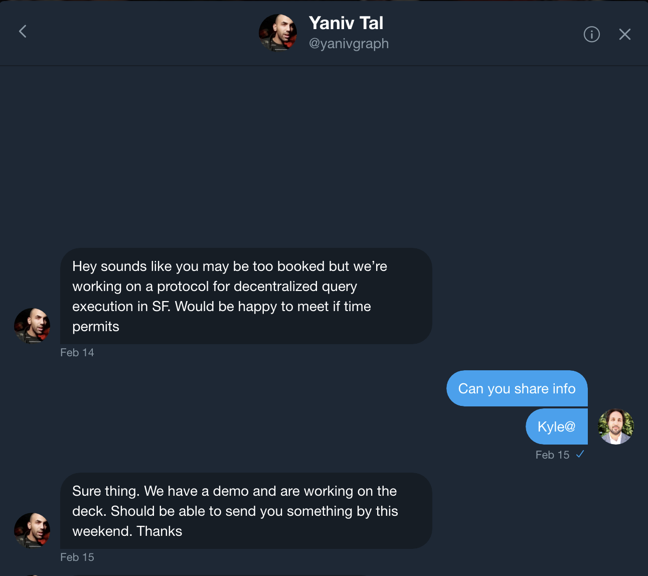Screen dimensions: 648x576
Task: Select the Kyle@ message bubble
Action: click(x=556, y=426)
